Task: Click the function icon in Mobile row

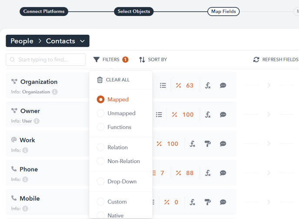Action: point(193,202)
